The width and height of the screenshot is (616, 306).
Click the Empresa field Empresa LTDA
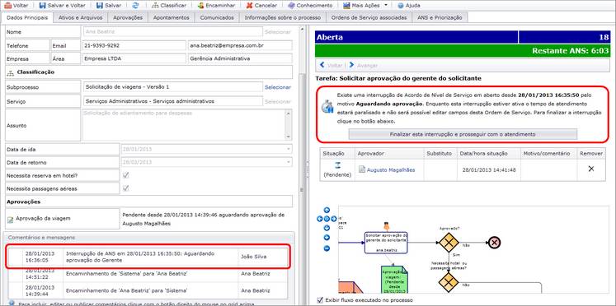click(x=134, y=58)
